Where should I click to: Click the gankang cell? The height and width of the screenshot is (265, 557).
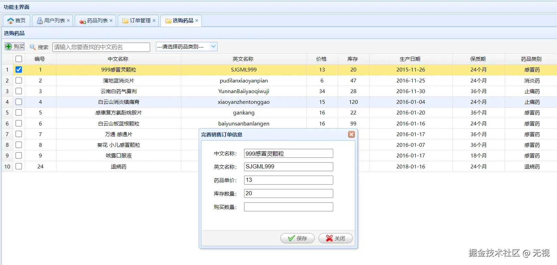click(x=244, y=112)
